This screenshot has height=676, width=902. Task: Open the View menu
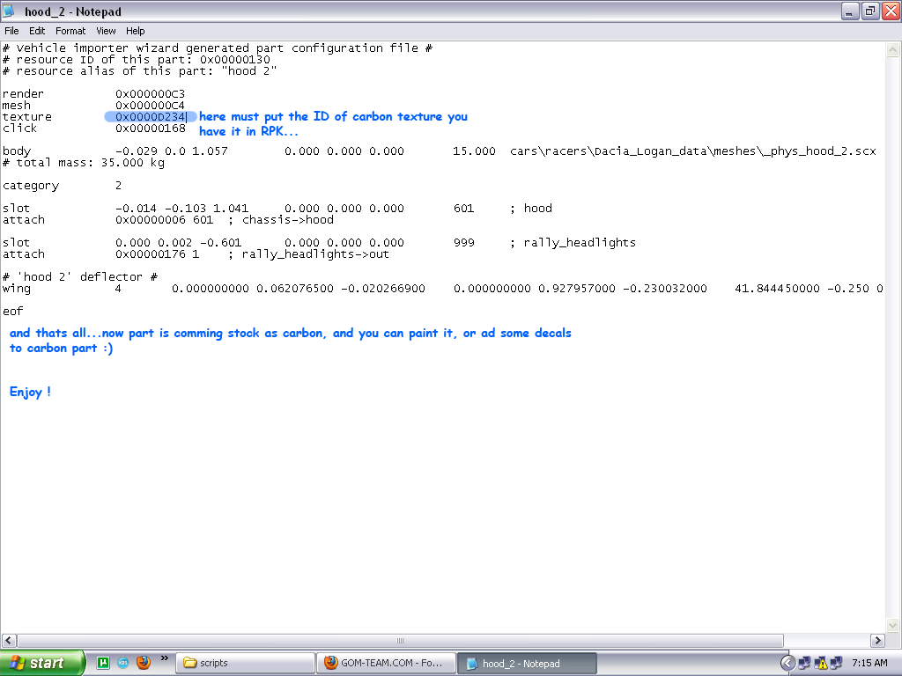pos(106,31)
